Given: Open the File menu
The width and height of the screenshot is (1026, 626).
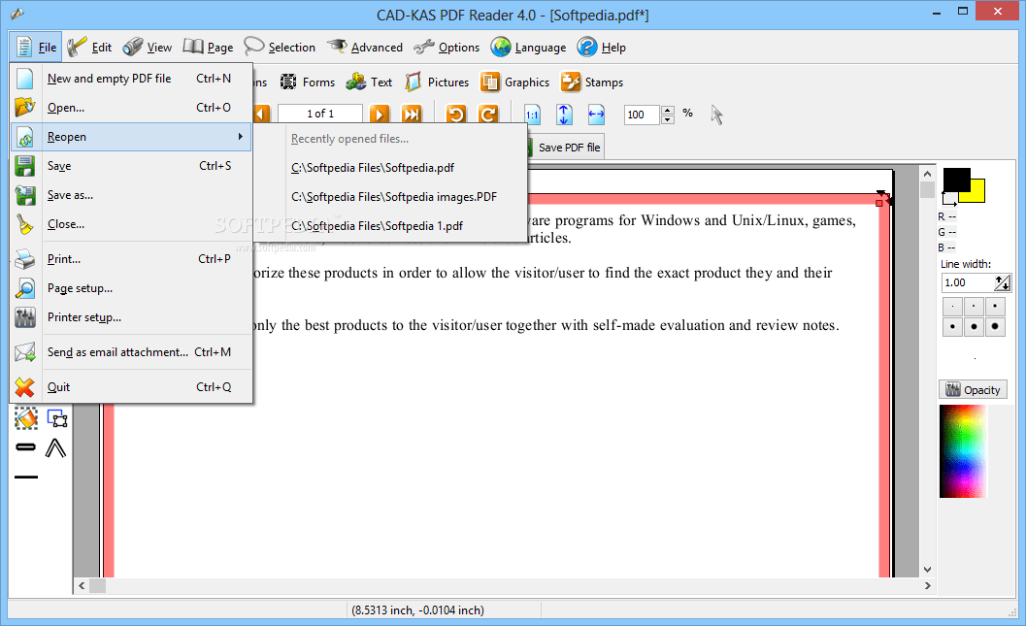Looking at the screenshot, I should pos(37,48).
